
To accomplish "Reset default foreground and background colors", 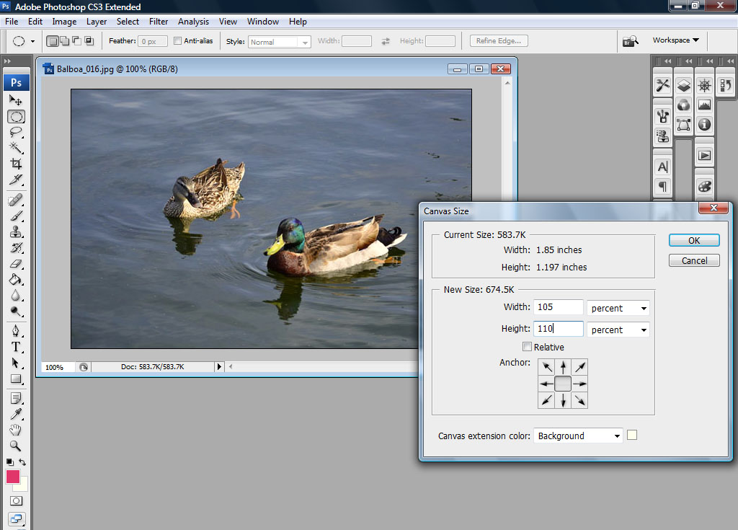I will [x=10, y=462].
